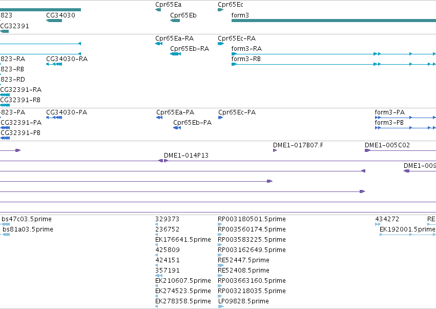Click EST RP003663160.5prime
This screenshot has width=436, height=309.
[252, 281]
